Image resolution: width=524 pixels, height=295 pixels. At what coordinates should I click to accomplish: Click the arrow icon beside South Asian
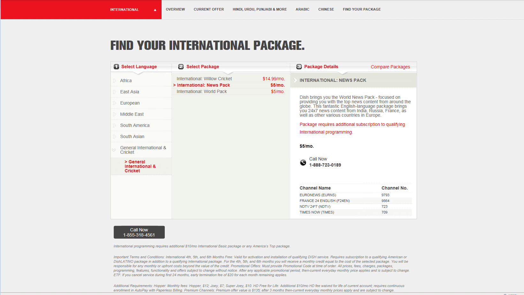click(114, 136)
